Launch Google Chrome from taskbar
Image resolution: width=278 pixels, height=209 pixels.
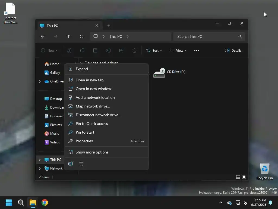(x=45, y=202)
